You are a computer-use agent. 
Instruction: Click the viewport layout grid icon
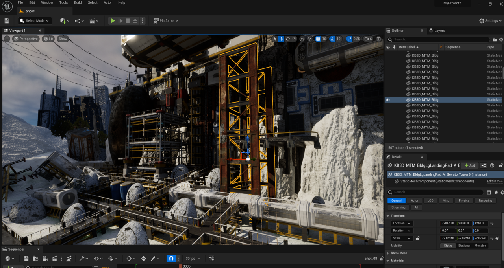pyautogui.click(x=379, y=39)
